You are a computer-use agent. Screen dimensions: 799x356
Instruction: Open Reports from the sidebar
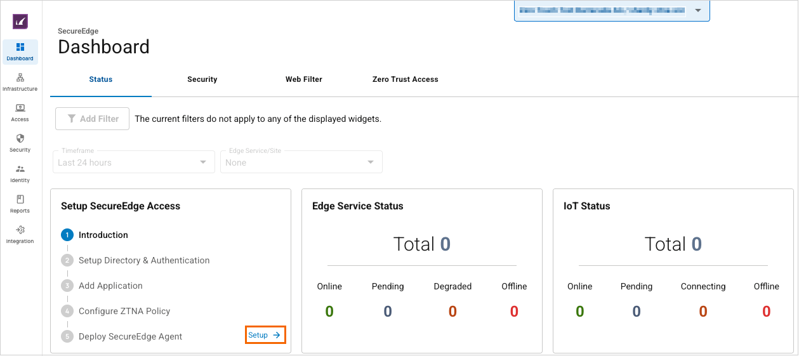pos(20,204)
